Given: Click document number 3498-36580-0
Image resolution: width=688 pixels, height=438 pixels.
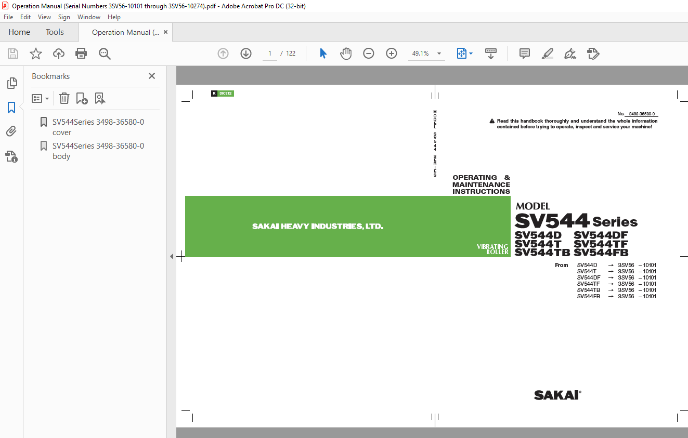Looking at the screenshot, I should [x=642, y=114].
